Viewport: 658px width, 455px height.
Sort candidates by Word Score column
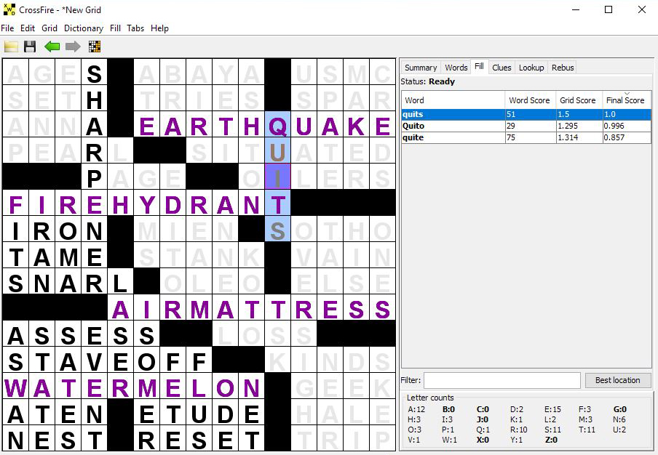(529, 100)
